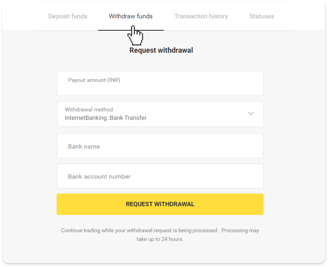
Task: Expand the Withdrawal method dropdown
Action: 160,114
